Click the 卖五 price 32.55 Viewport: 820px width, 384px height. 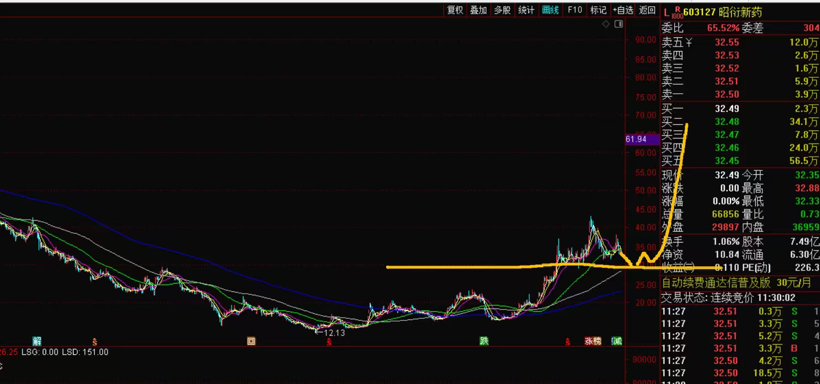[727, 42]
